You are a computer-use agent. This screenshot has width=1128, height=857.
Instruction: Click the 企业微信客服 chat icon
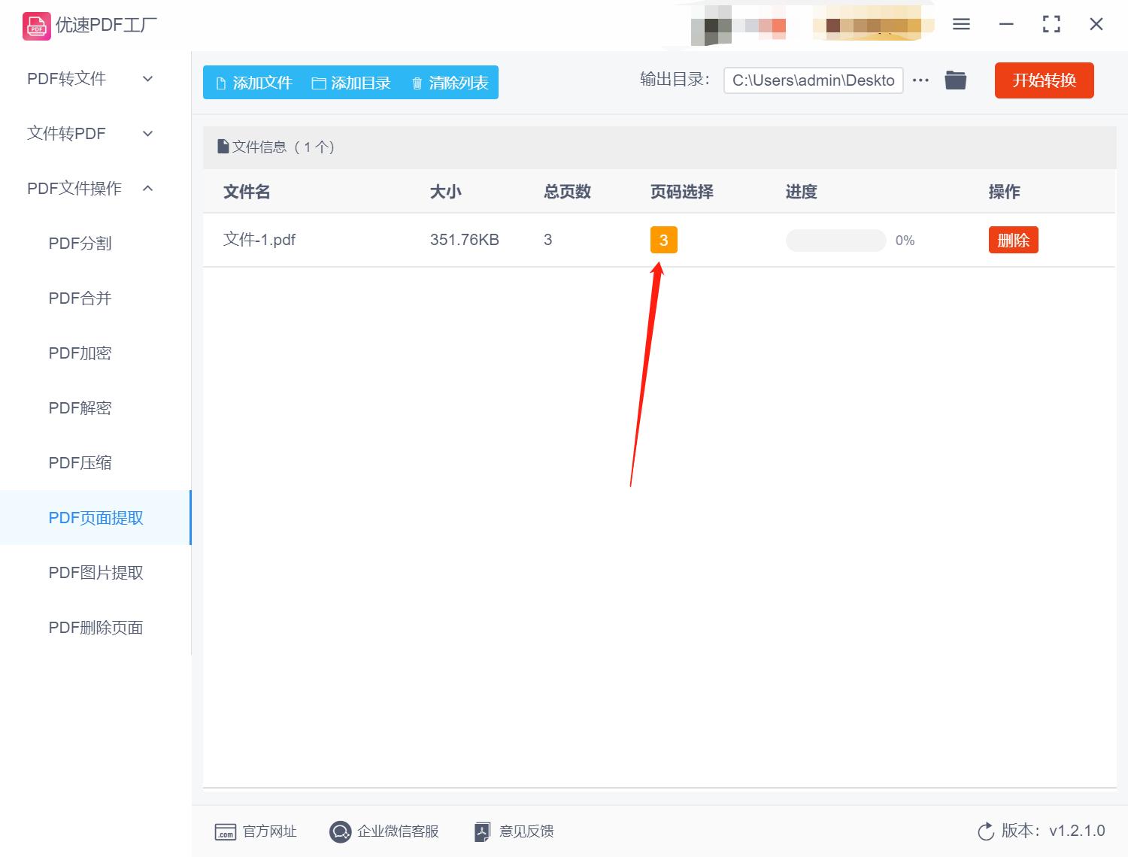(340, 831)
